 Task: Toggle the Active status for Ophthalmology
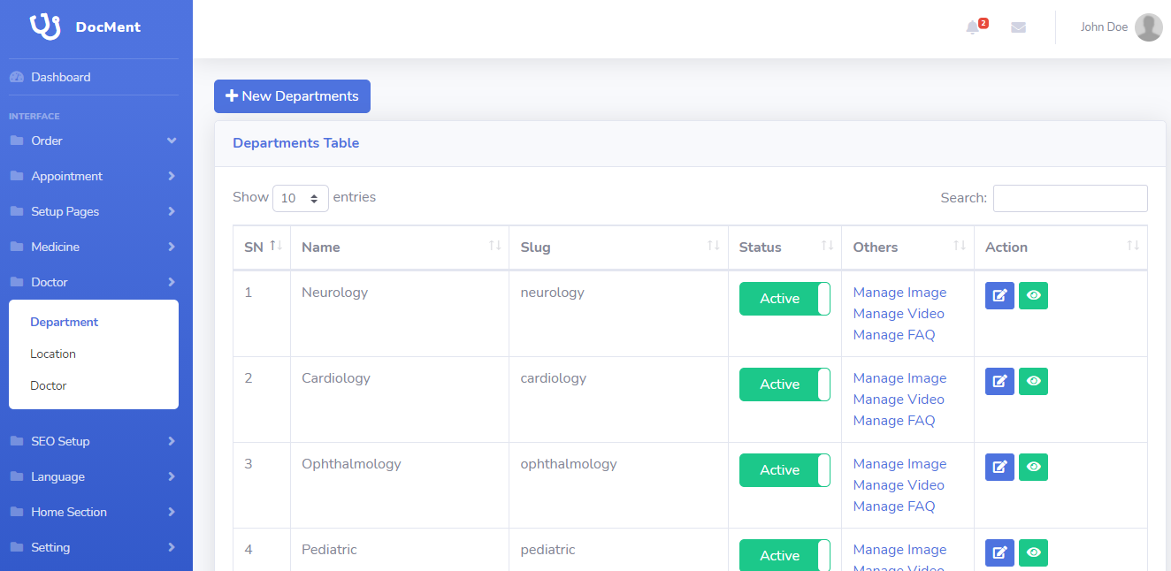[x=784, y=470]
